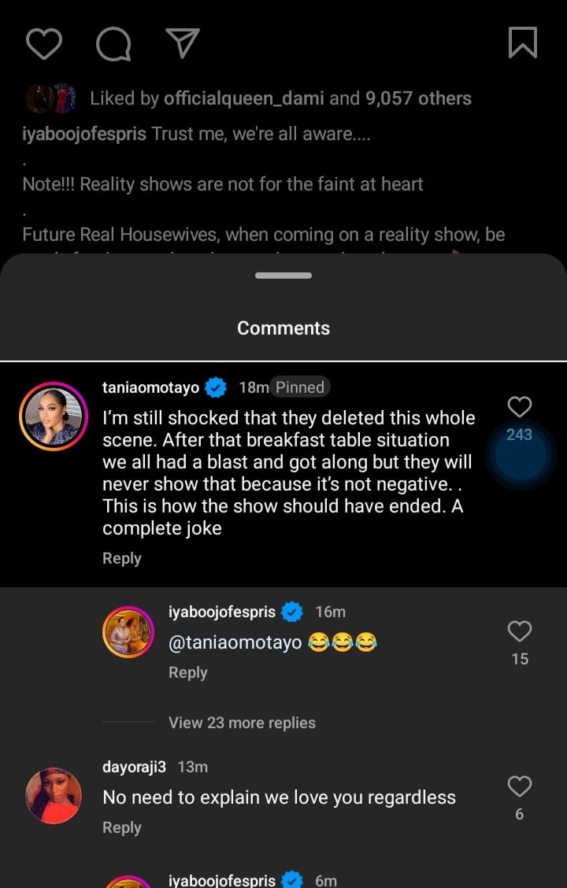567x888 pixels.
Task: Like dayoraji3's comment
Action: (519, 786)
